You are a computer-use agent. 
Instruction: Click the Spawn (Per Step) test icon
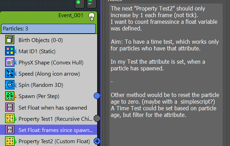[x=10, y=96]
